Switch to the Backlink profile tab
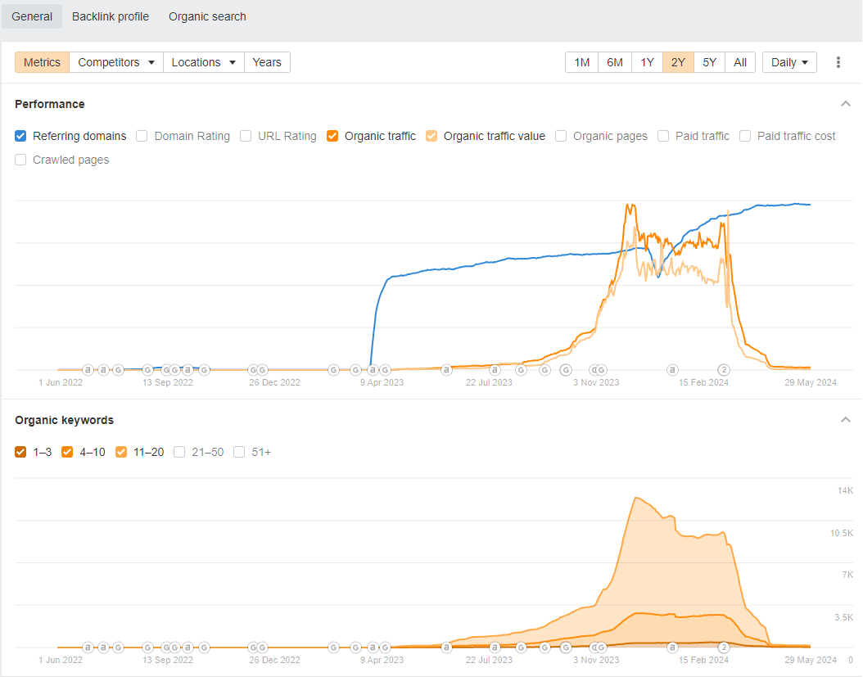The image size is (863, 677). [x=111, y=16]
